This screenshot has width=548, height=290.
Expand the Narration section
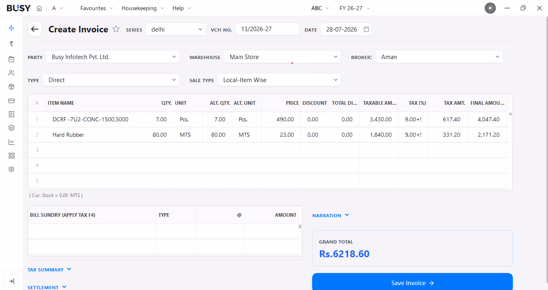pos(331,216)
